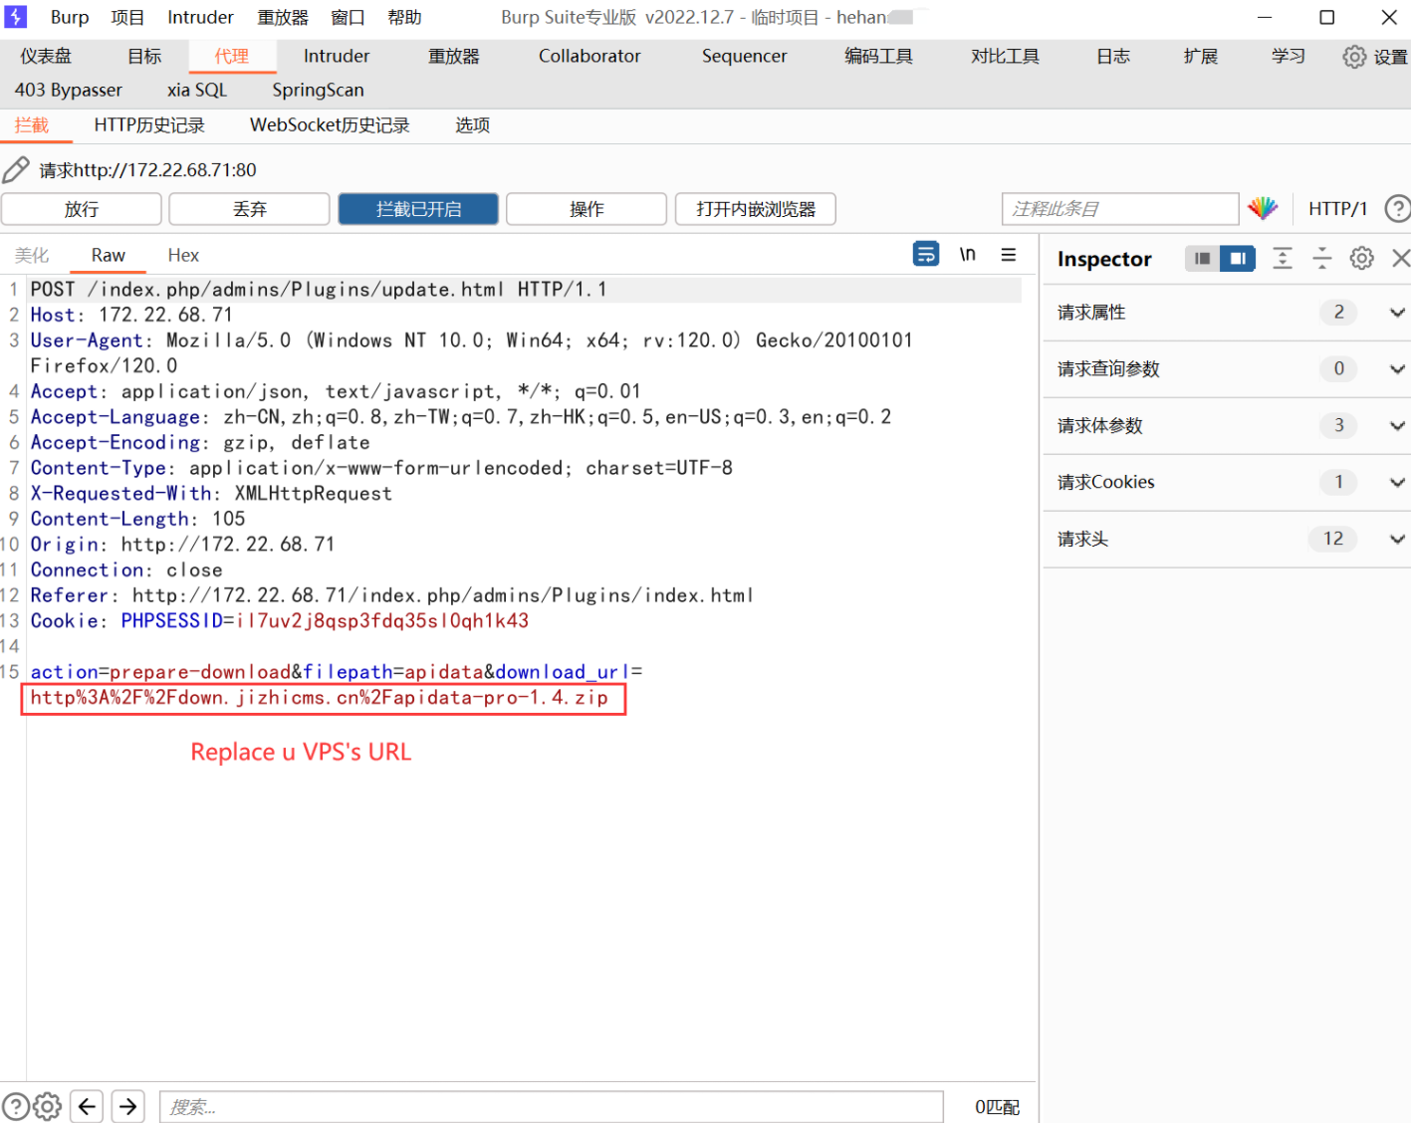Open the xia SQL extension tab

coord(197,91)
